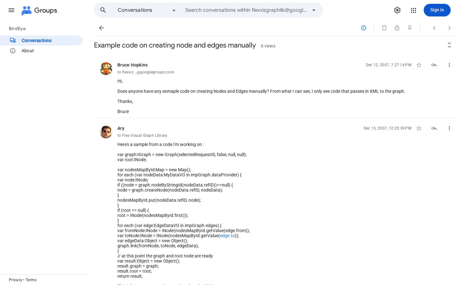Expand the advanced search options arrow
Viewport: 457px width, 285px height.
tap(314, 10)
